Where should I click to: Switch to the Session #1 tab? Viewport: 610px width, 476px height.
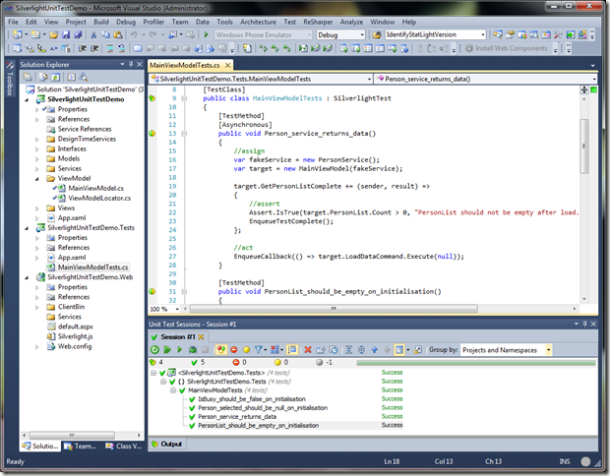click(x=178, y=336)
